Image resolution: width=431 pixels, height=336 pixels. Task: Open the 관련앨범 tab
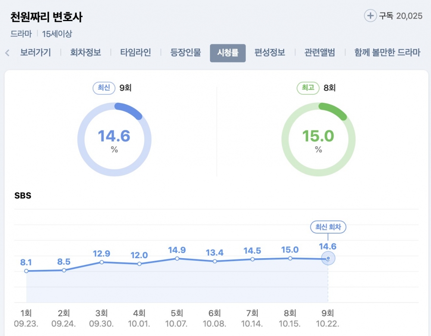pyautogui.click(x=319, y=53)
